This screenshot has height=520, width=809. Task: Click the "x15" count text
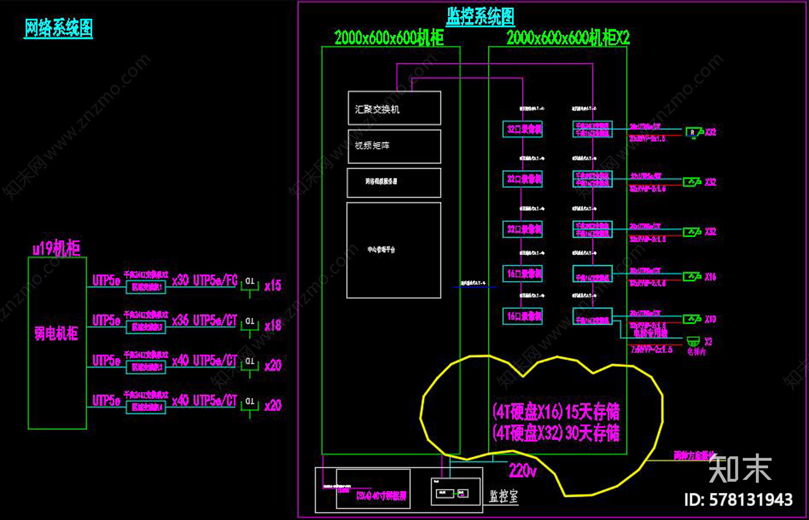click(273, 285)
